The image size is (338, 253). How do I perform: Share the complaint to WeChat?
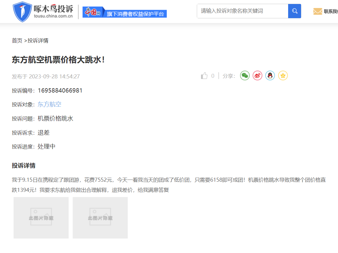[245, 76]
